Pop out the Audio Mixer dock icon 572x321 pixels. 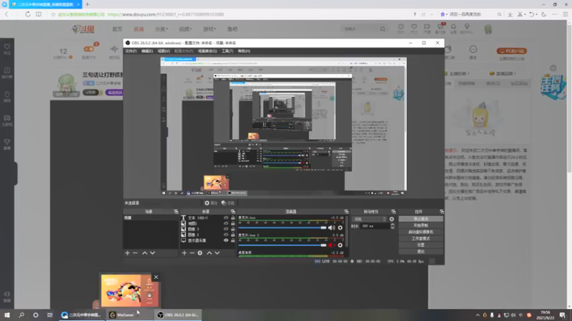point(346,211)
